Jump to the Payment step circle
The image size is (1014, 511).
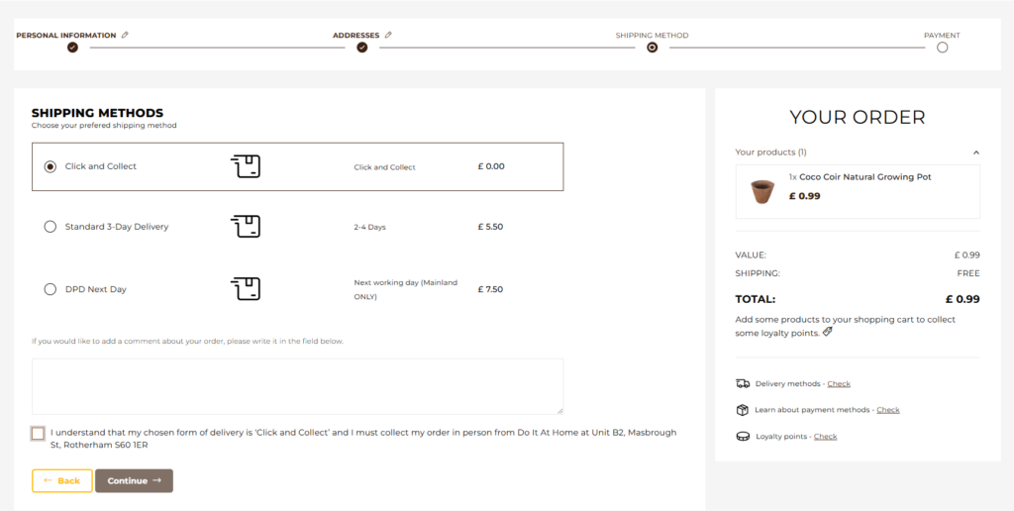tap(943, 48)
